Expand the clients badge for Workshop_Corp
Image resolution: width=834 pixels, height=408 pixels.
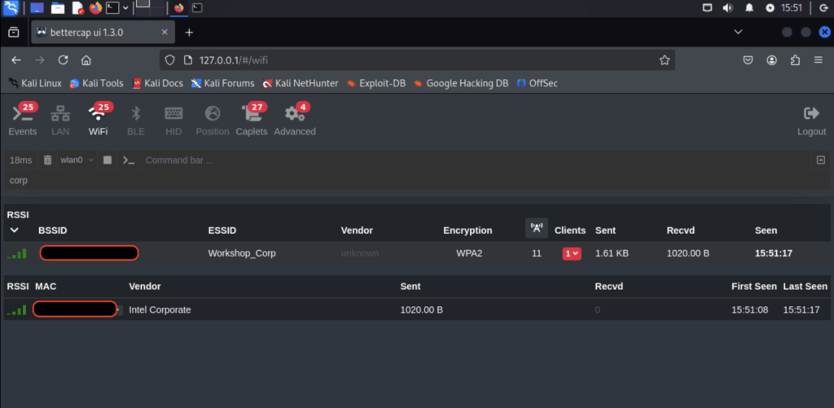tap(572, 253)
